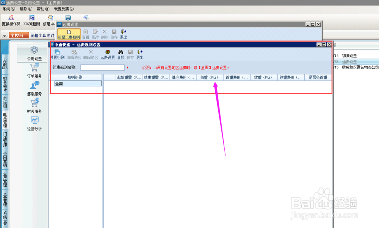This screenshot has height=228, width=379.
Task: Select 电商管理 vertical tab
Action: click(x=5, y=120)
